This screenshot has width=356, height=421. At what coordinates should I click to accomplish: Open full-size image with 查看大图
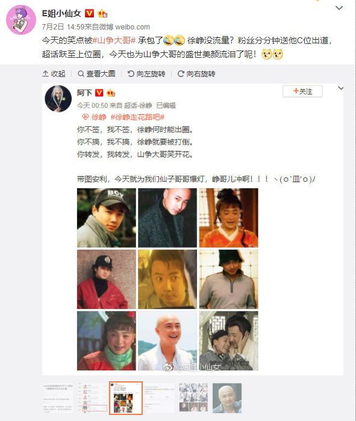tap(96, 73)
